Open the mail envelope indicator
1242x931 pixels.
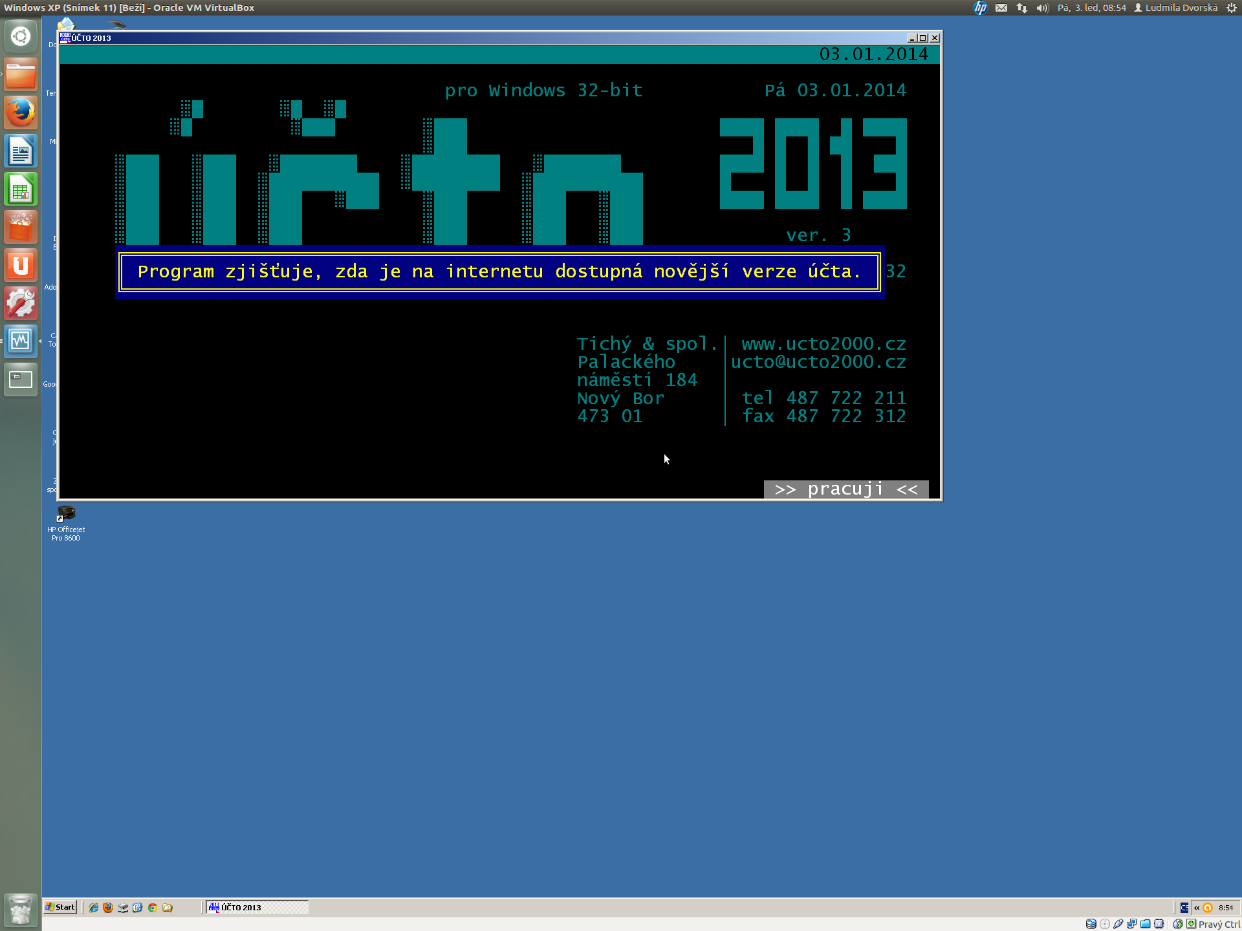tap(1001, 8)
